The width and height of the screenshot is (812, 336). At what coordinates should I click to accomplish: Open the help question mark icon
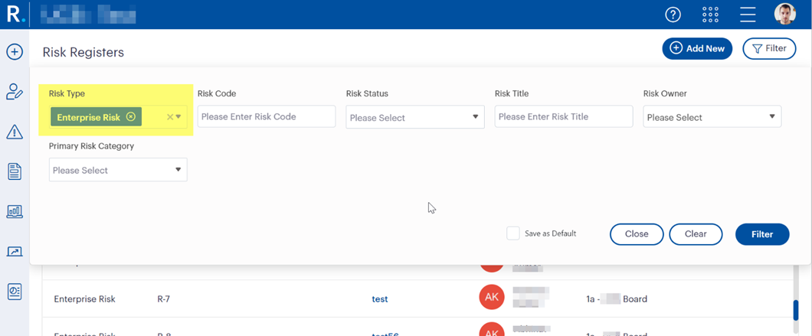click(673, 15)
